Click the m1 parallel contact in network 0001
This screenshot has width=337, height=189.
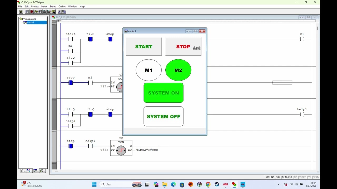(71, 51)
